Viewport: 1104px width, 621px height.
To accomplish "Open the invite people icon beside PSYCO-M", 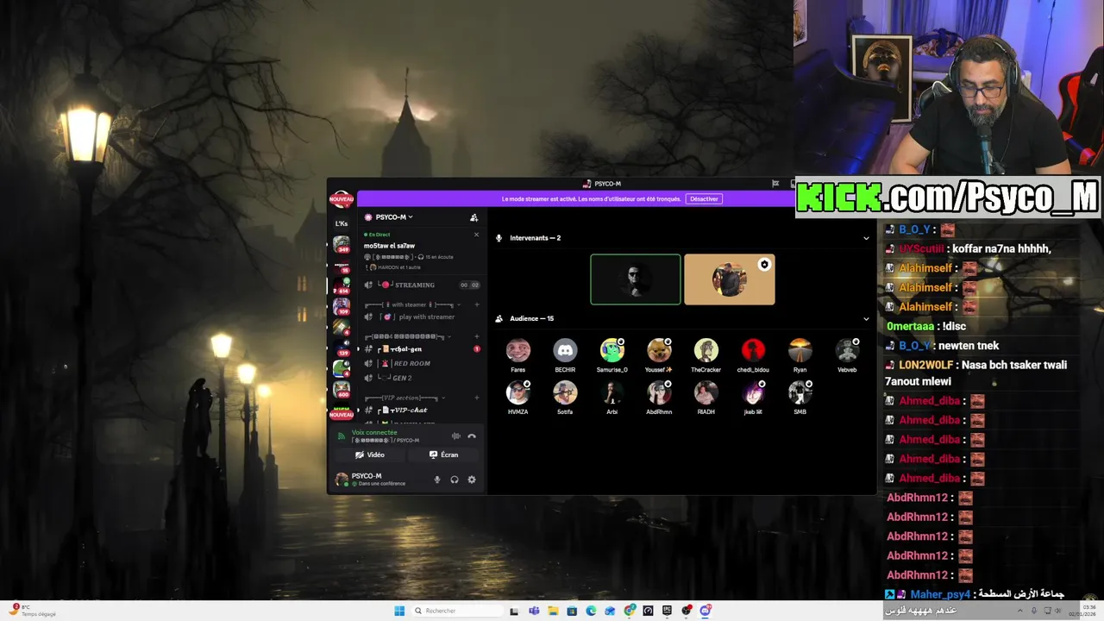I will [x=474, y=217].
